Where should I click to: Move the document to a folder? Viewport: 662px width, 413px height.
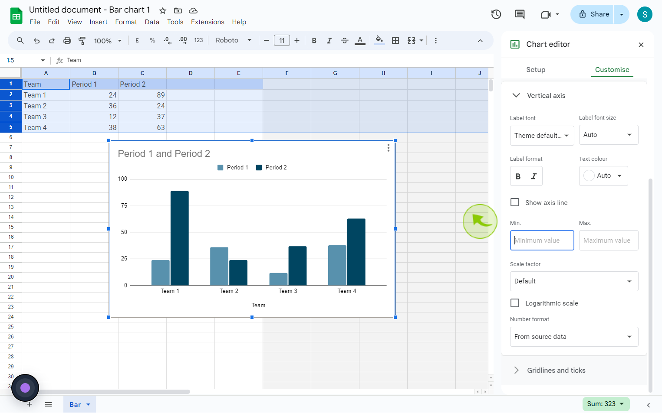(x=178, y=10)
